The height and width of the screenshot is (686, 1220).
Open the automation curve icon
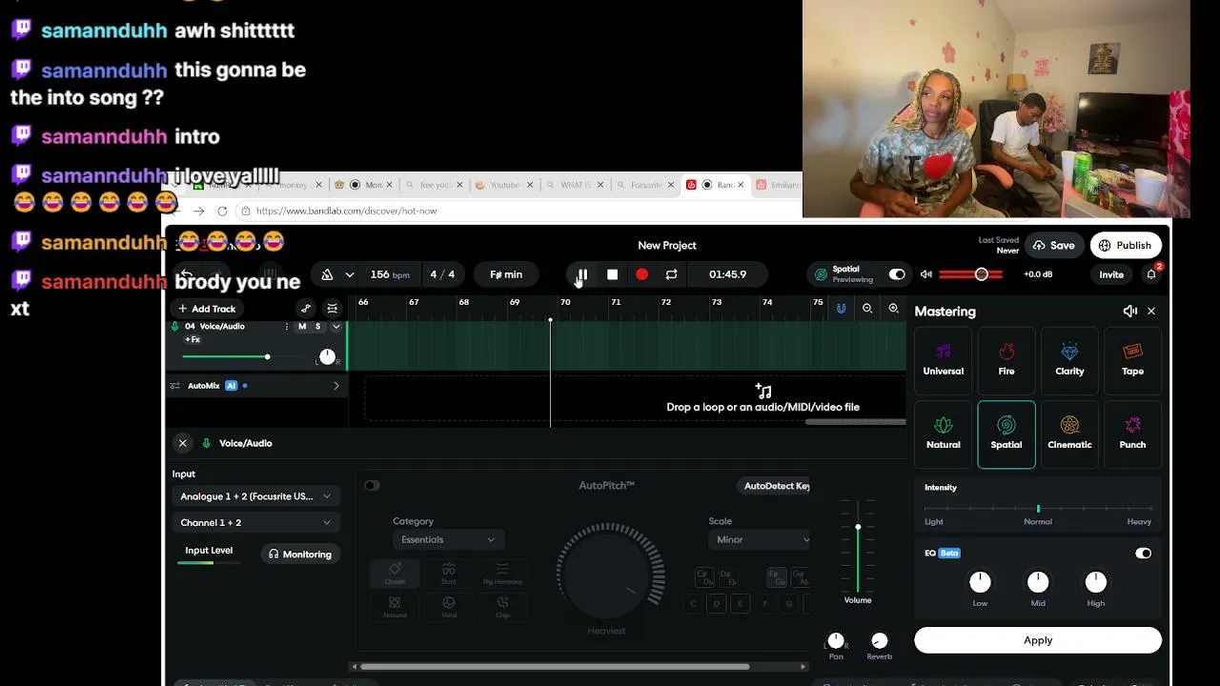(x=306, y=309)
